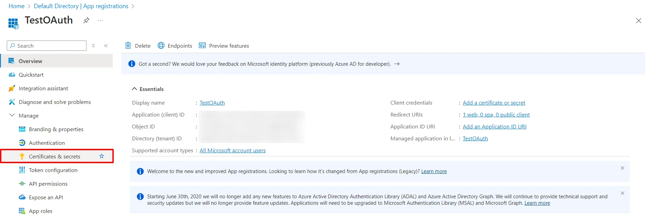Viewport: 646px width, 217px height.
Task: Click the Endpoints globe icon
Action: (161, 45)
